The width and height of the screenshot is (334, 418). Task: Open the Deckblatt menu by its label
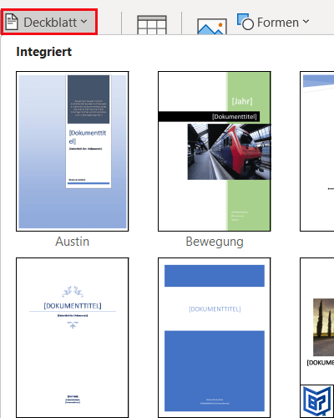pos(50,23)
